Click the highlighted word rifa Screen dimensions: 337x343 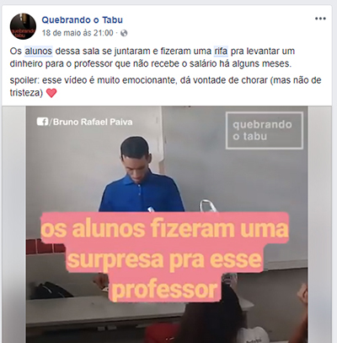221,52
